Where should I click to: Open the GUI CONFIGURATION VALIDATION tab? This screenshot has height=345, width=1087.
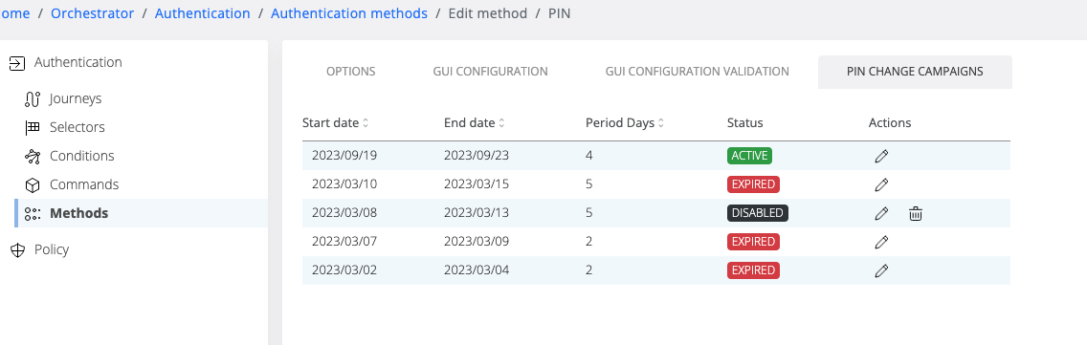(697, 72)
